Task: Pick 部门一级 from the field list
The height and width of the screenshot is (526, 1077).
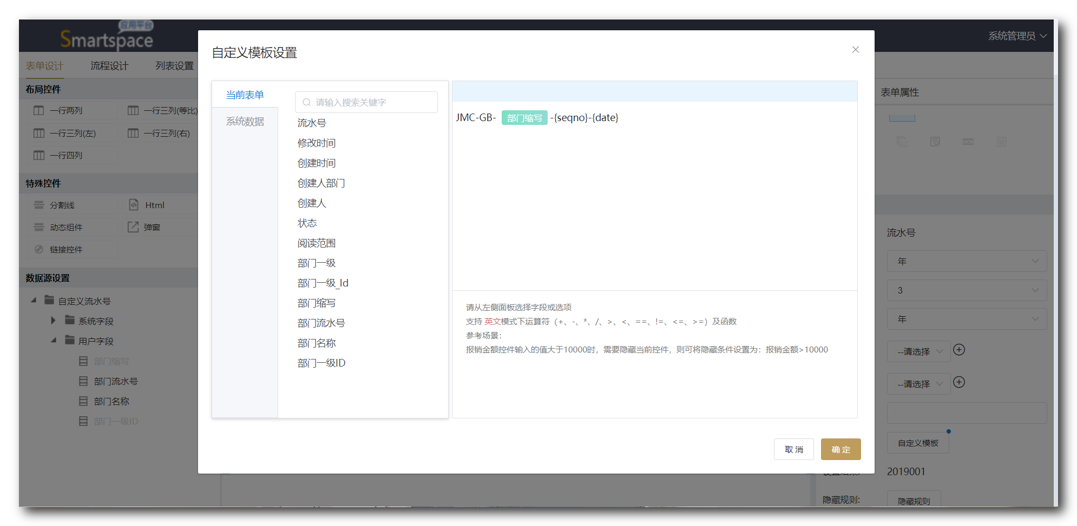Action: [317, 263]
